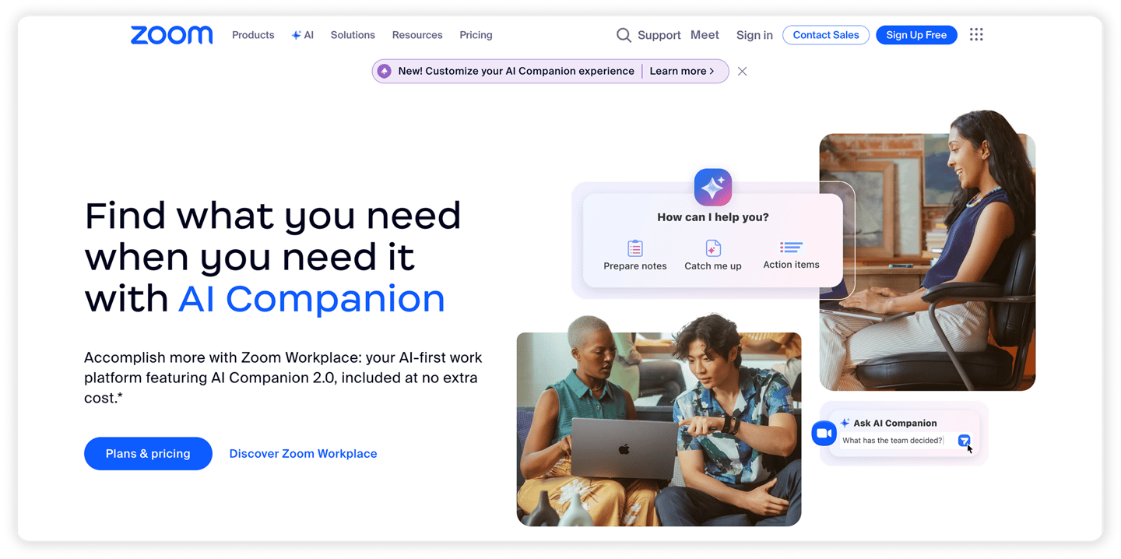Click the send icon in Ask AI Companion
1121x559 pixels.
click(965, 441)
